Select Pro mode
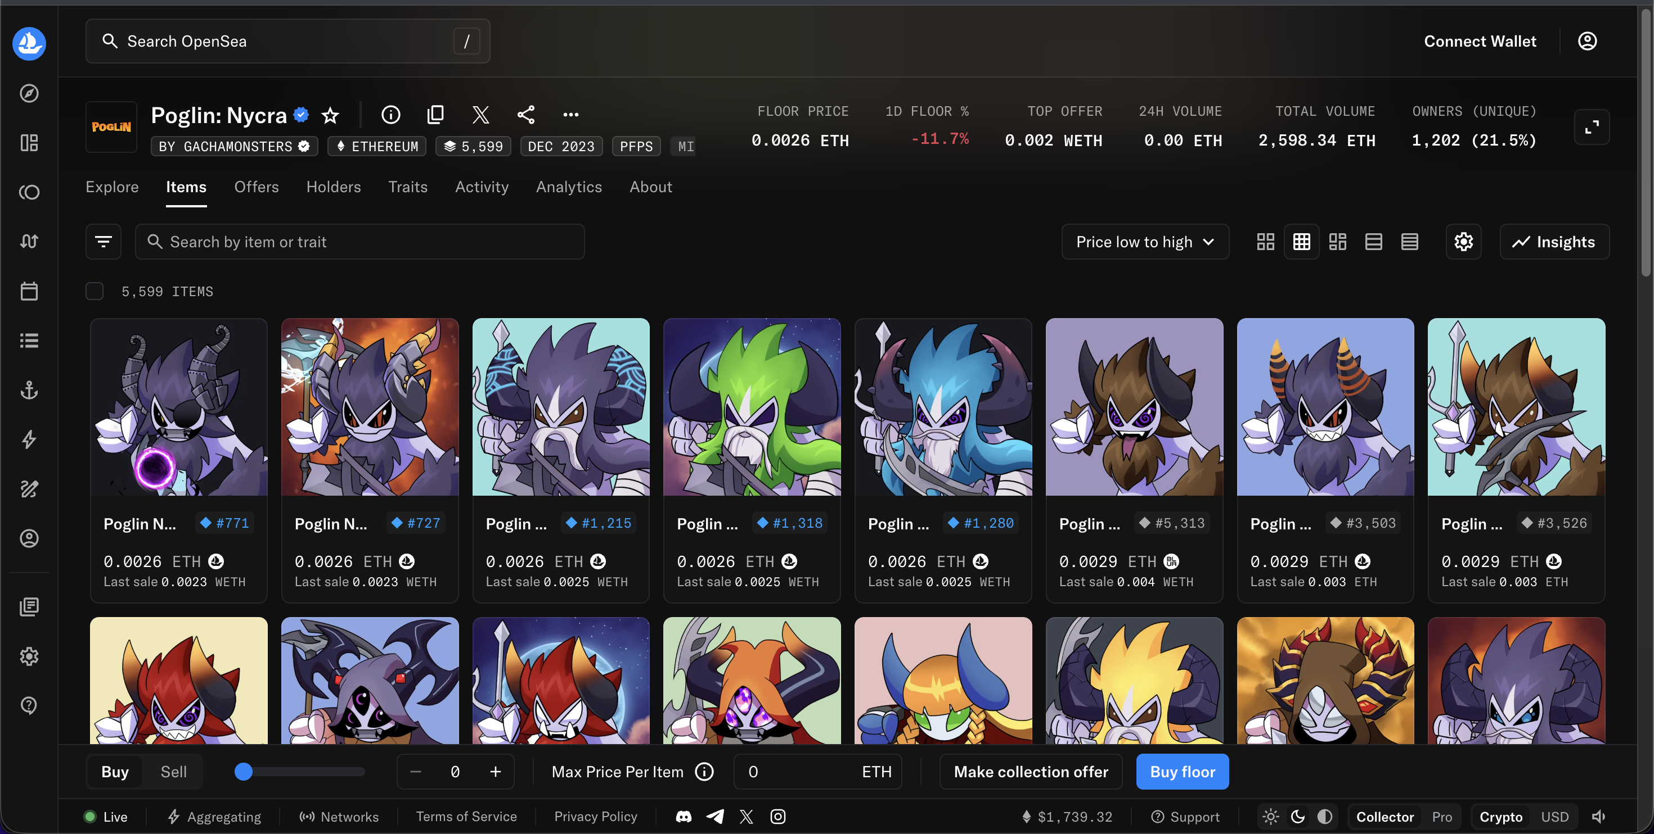This screenshot has height=834, width=1654. [x=1441, y=817]
